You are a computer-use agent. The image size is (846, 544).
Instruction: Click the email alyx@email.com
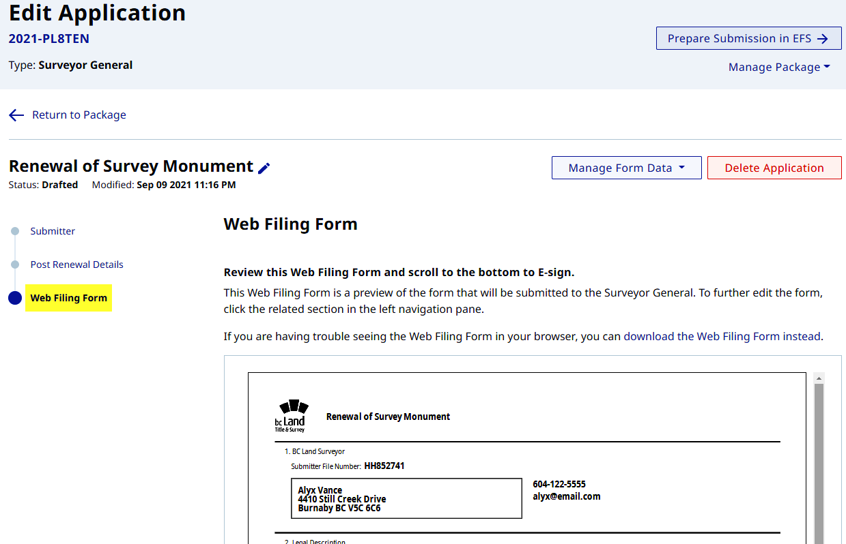[x=567, y=496]
